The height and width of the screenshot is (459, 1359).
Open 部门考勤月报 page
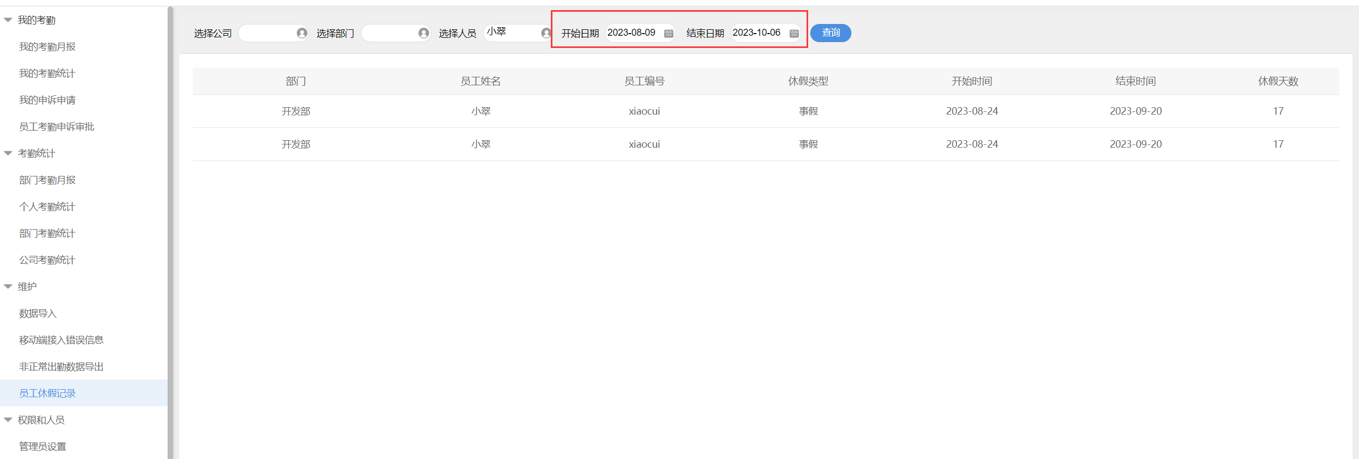point(48,180)
